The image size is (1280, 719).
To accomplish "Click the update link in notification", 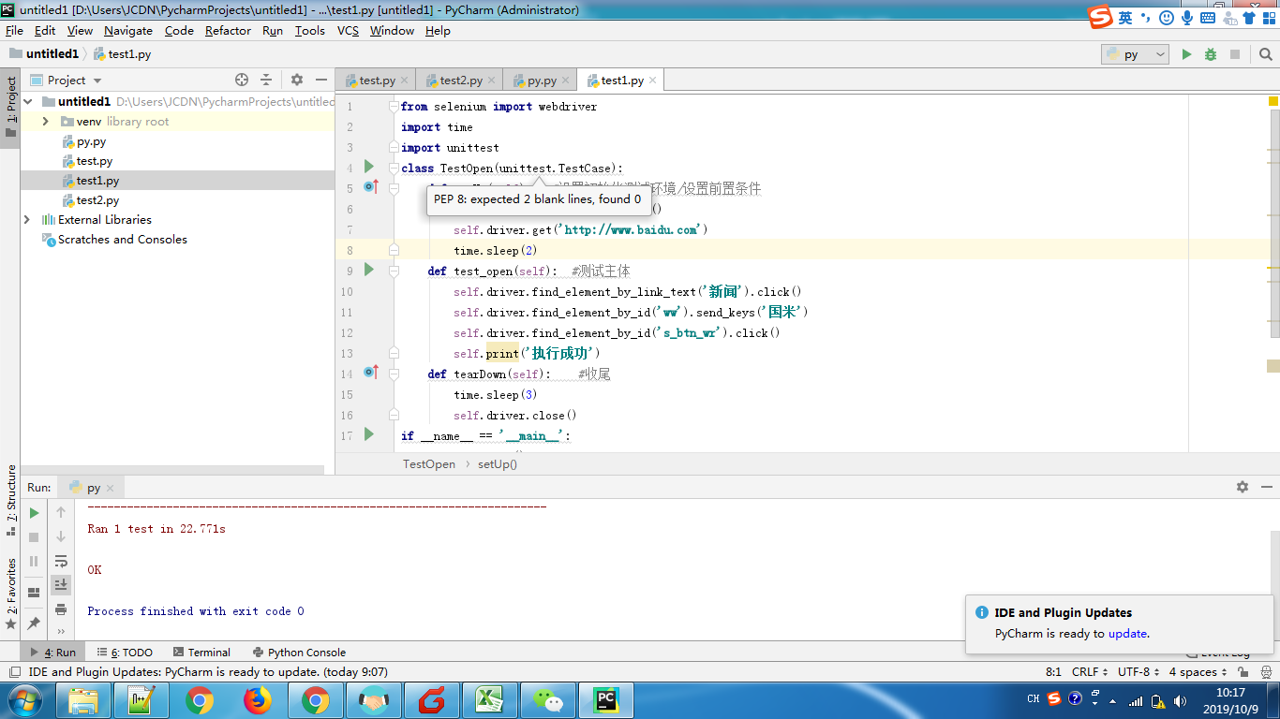I will [x=1128, y=633].
